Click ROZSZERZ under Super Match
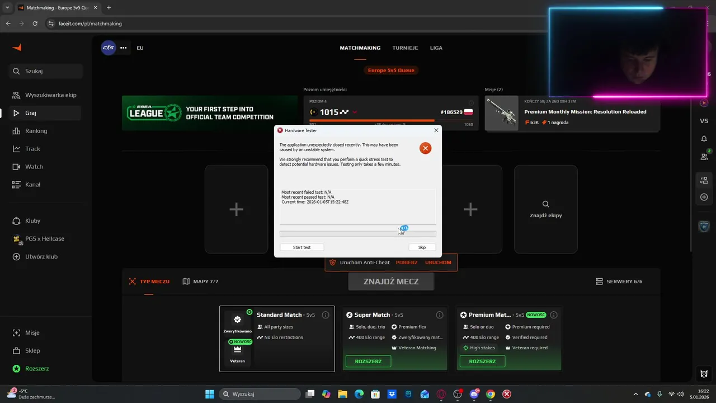This screenshot has height=403, width=716. [x=368, y=361]
